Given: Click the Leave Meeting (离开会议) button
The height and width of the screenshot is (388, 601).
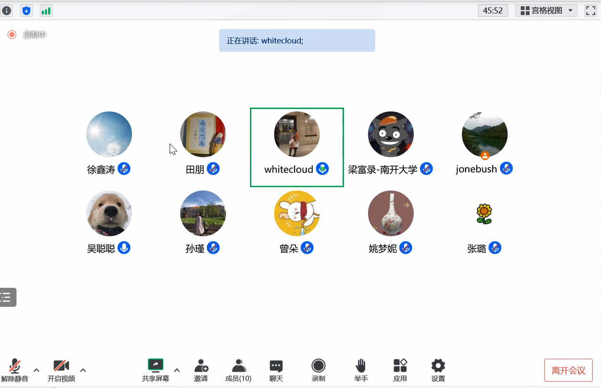Looking at the screenshot, I should [x=568, y=370].
